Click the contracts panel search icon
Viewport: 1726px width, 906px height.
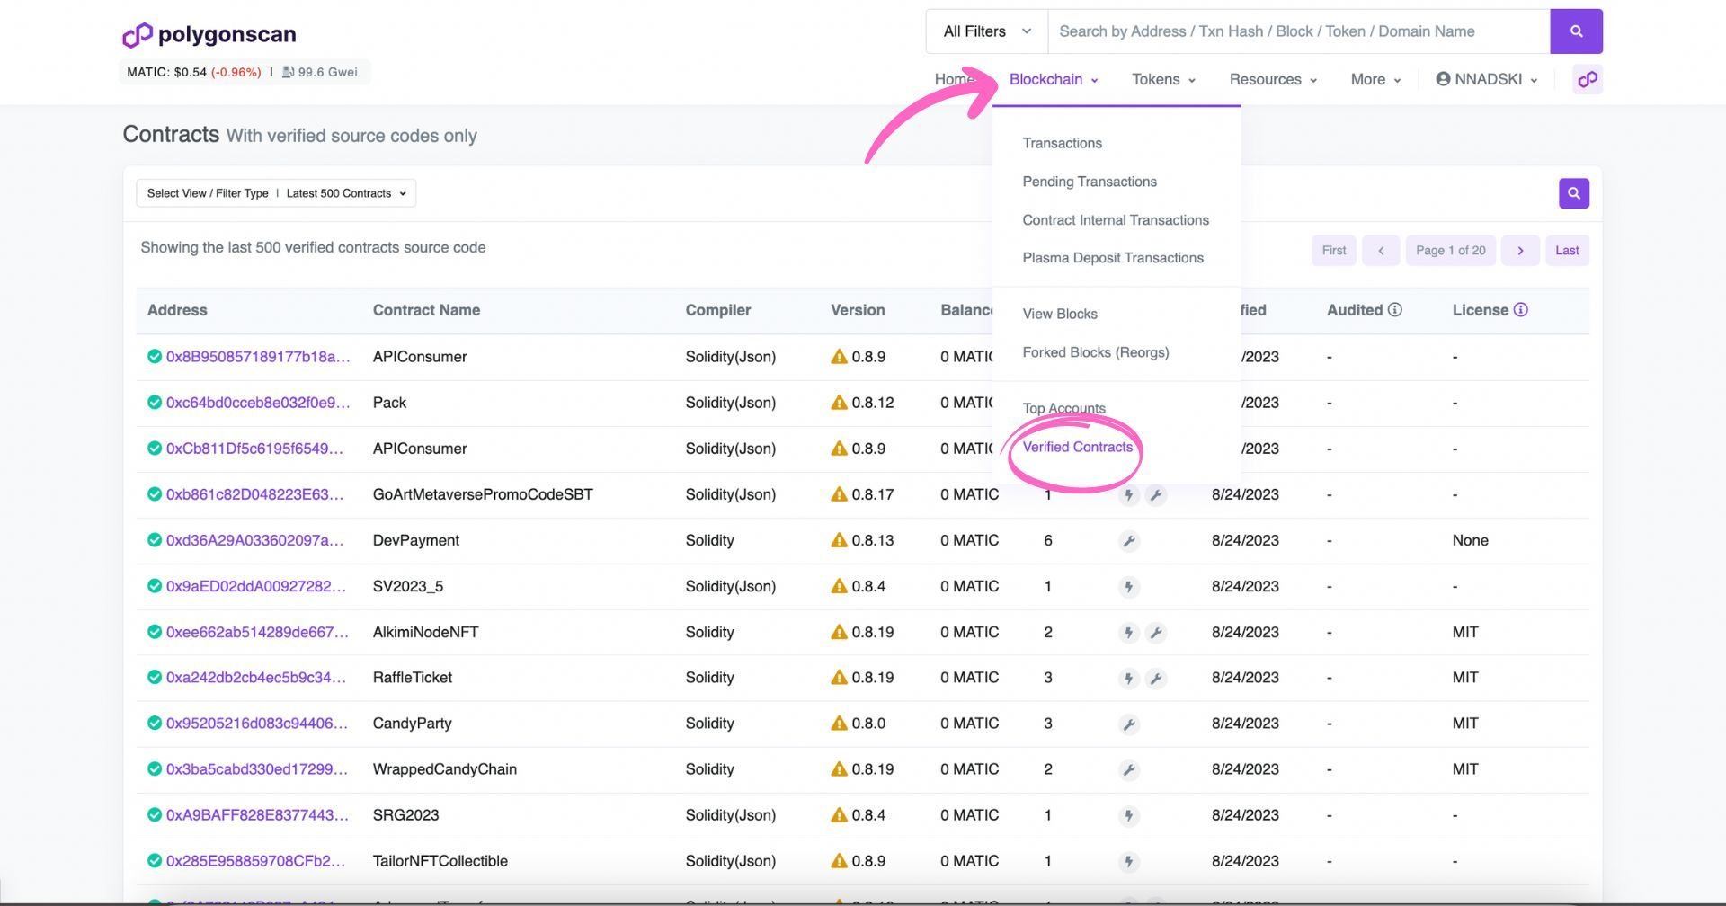[1573, 193]
